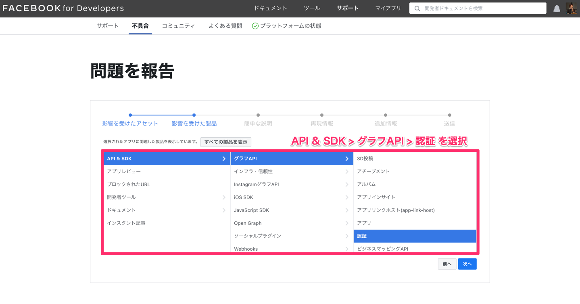This screenshot has width=580, height=304.
Task: Select インスタント記事 category
Action: pos(167,223)
